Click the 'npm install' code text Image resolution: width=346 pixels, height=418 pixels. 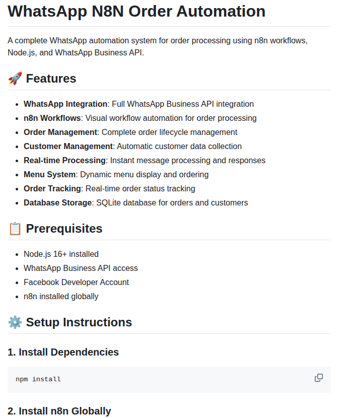[x=38, y=379]
